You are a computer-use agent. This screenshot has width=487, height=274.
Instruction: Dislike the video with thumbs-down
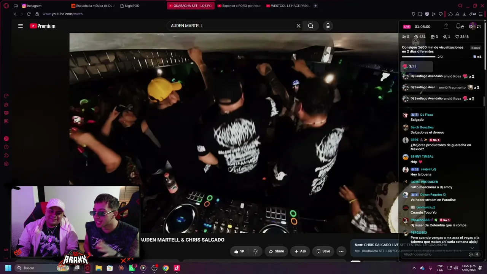(x=256, y=251)
